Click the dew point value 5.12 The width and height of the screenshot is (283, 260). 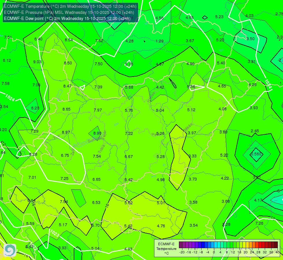click(x=191, y=110)
